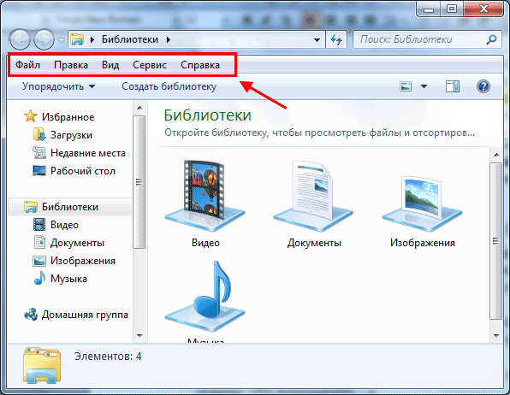This screenshot has width=510, height=395.
Task: Click the sidebar Изображения picture icon
Action: pyautogui.click(x=39, y=261)
